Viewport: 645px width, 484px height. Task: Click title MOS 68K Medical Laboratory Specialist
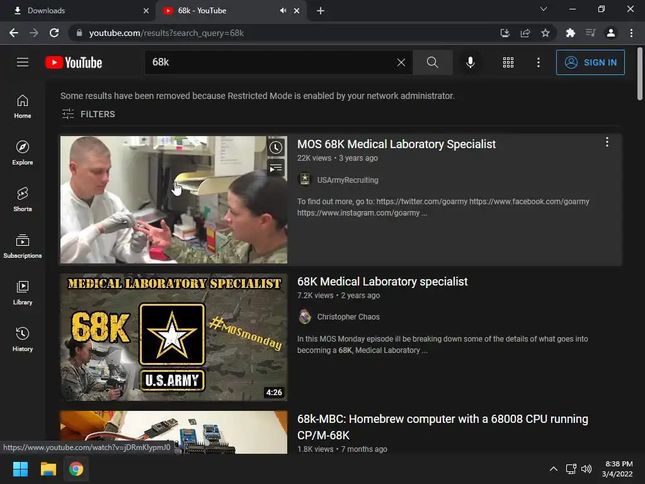click(x=397, y=144)
